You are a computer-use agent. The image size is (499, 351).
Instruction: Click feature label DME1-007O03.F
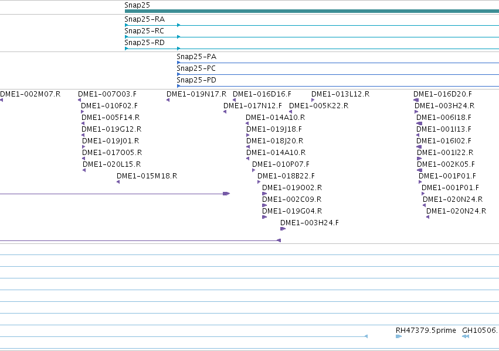[107, 94]
